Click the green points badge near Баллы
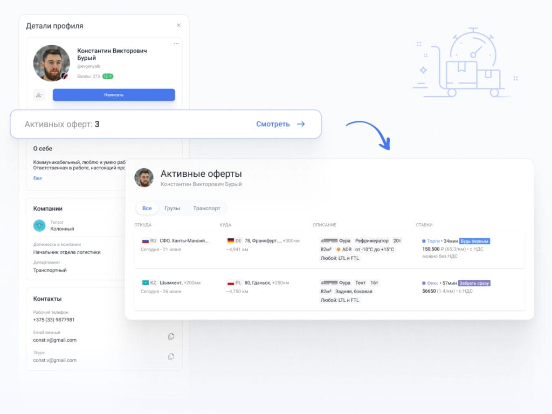Viewport: 552px width, 414px height. 107,77
